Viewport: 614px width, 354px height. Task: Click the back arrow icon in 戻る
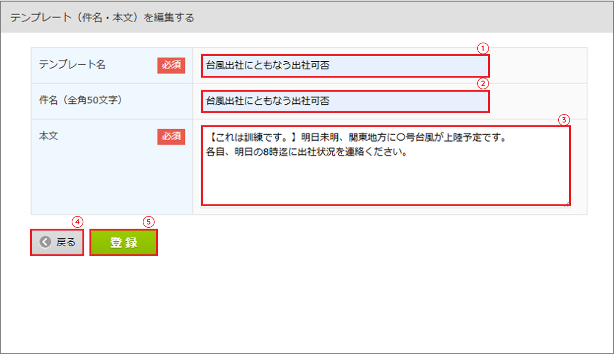tap(45, 242)
